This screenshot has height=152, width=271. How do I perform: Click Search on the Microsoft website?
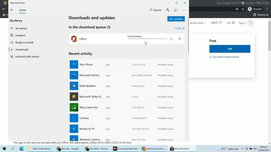(x=216, y=22)
